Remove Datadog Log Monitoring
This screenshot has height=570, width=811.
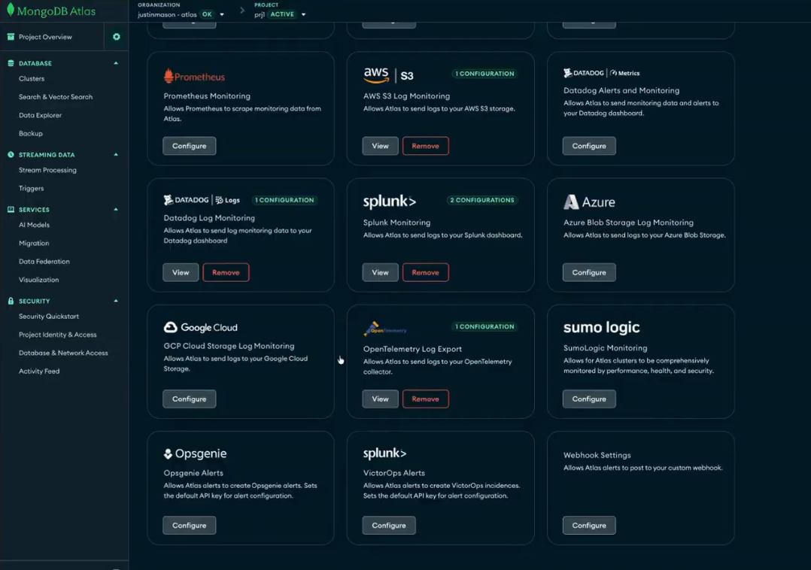[226, 272]
